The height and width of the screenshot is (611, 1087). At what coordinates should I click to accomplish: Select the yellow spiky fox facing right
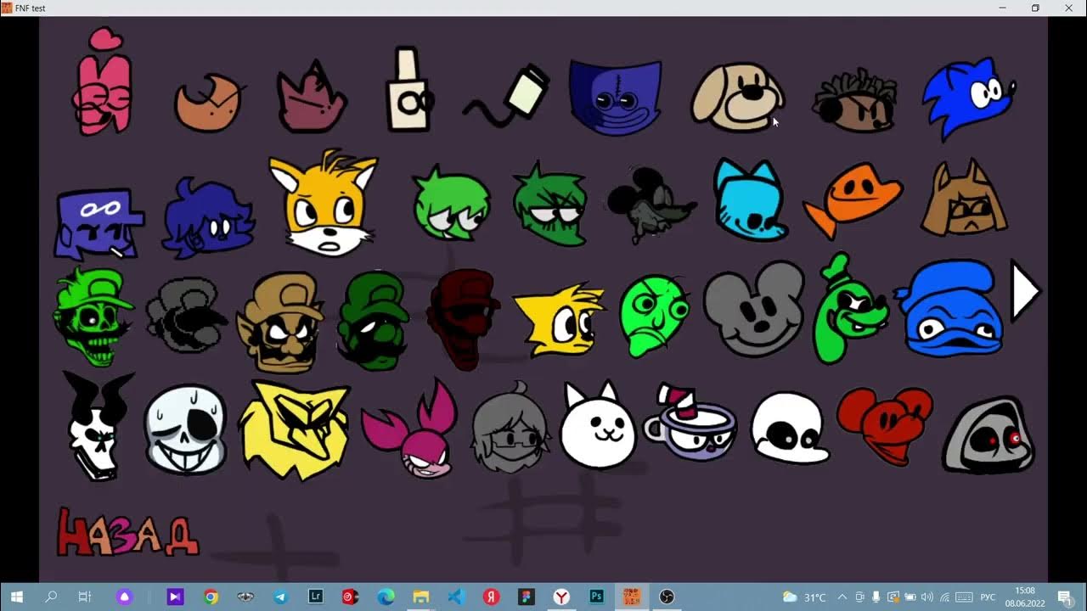click(560, 320)
